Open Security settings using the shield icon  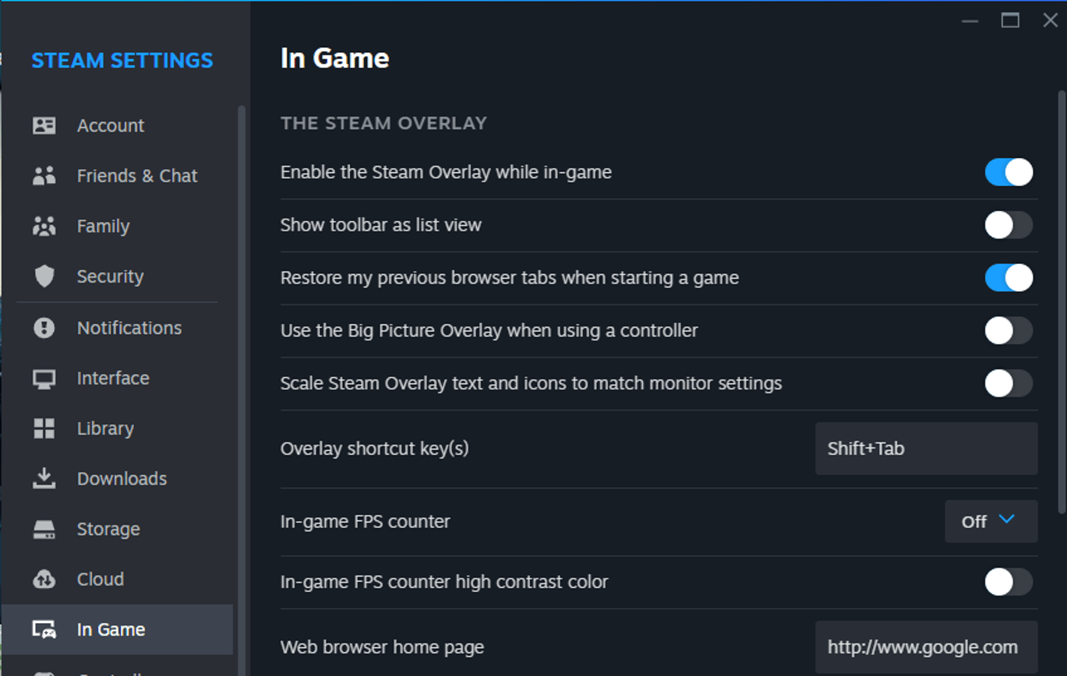[x=46, y=276]
